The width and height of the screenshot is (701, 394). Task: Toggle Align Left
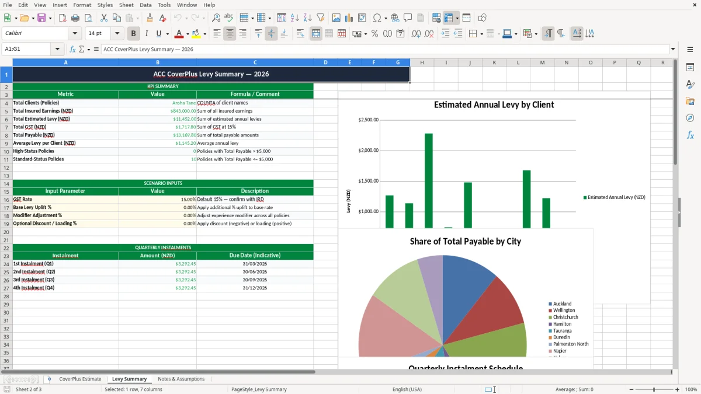coord(217,34)
